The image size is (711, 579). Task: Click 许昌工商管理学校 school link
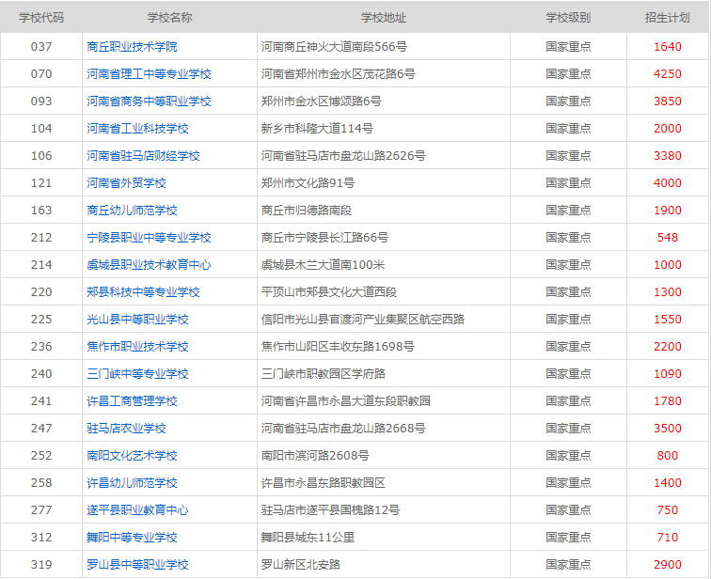pos(132,400)
